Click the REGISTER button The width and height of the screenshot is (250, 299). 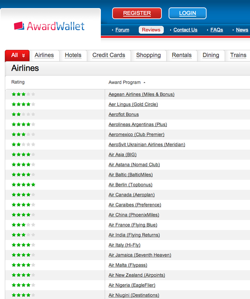(x=137, y=13)
